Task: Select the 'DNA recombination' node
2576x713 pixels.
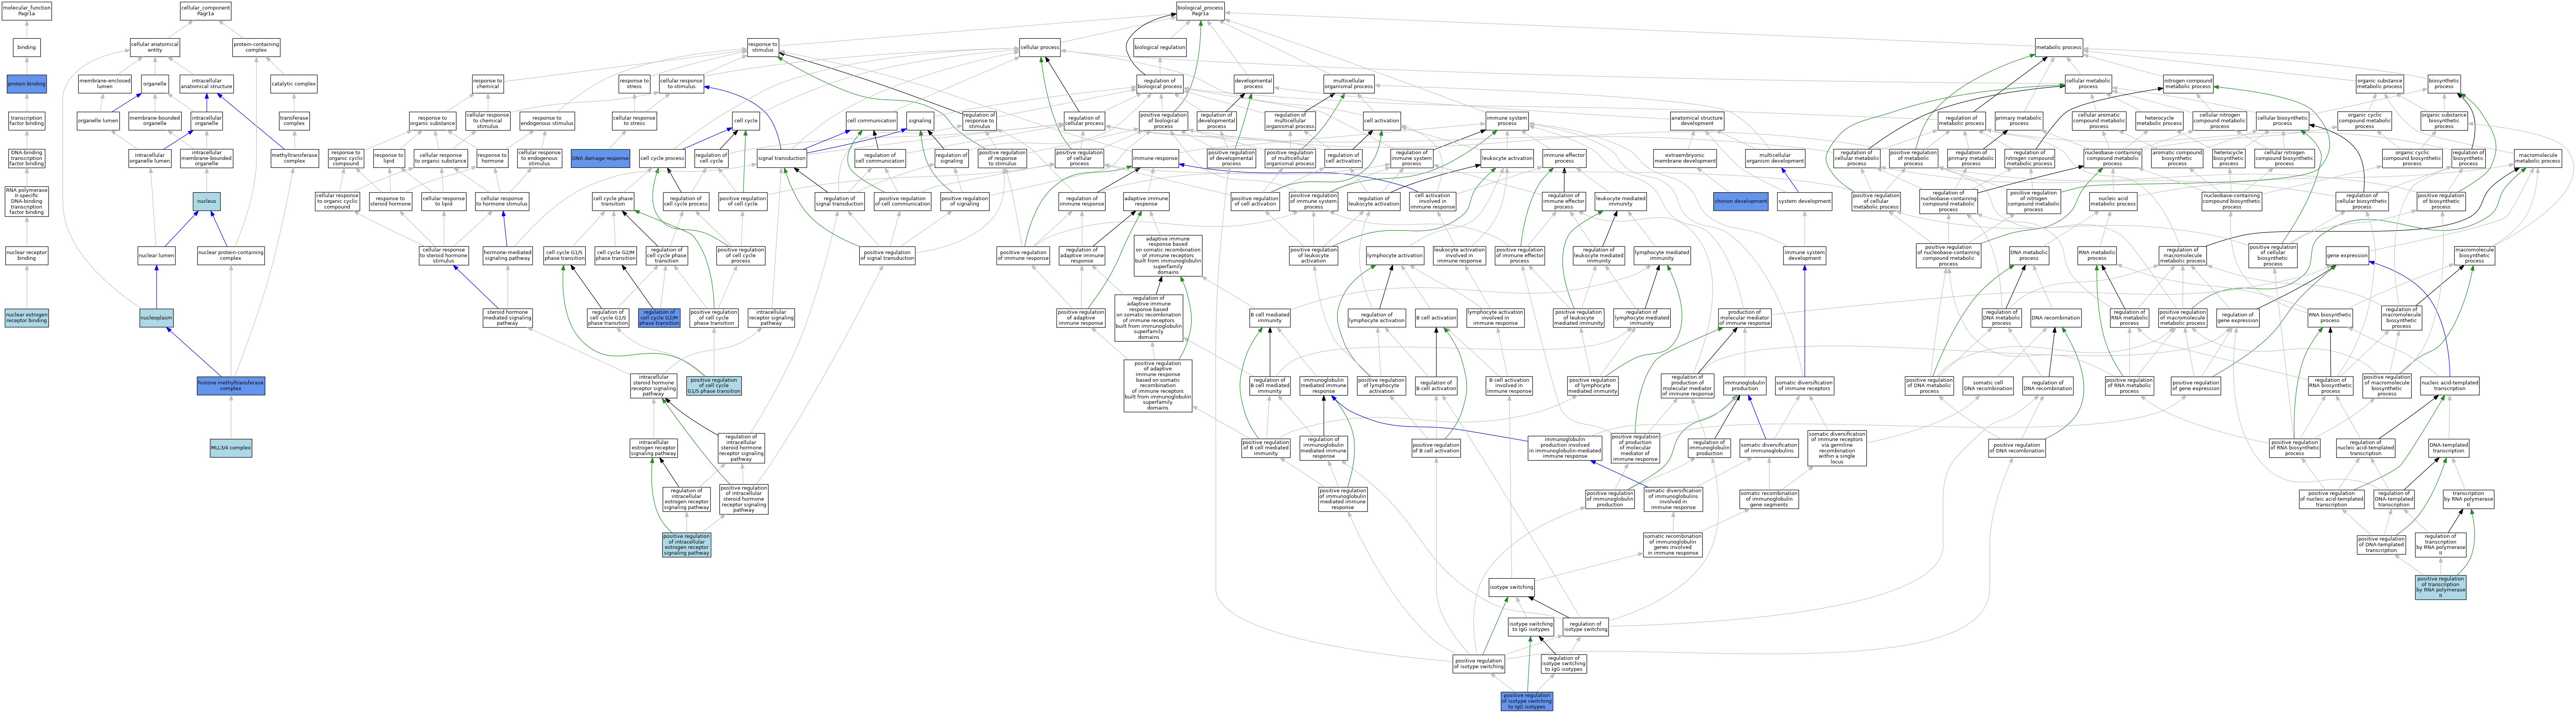Action: tap(2056, 318)
